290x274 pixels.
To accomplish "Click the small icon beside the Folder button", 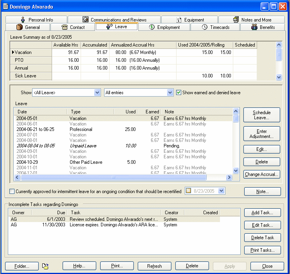I will click(46, 266).
